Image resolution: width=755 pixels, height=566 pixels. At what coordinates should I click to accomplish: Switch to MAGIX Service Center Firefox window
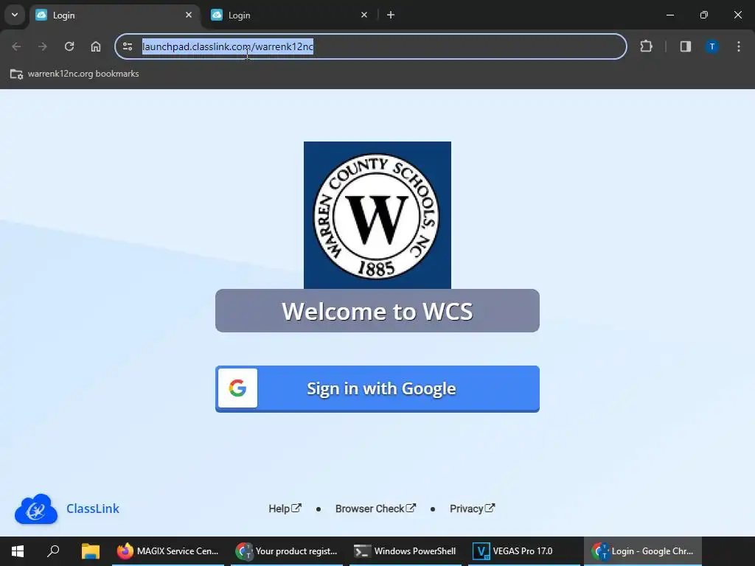coord(168,551)
